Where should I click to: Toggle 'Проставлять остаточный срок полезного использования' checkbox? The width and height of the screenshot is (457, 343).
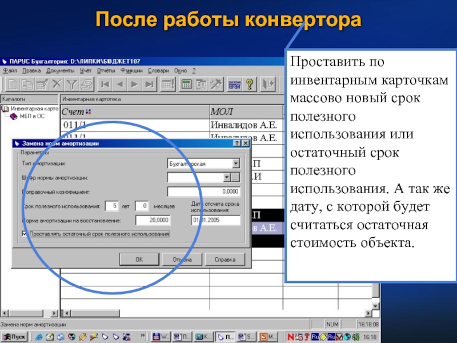24,234
